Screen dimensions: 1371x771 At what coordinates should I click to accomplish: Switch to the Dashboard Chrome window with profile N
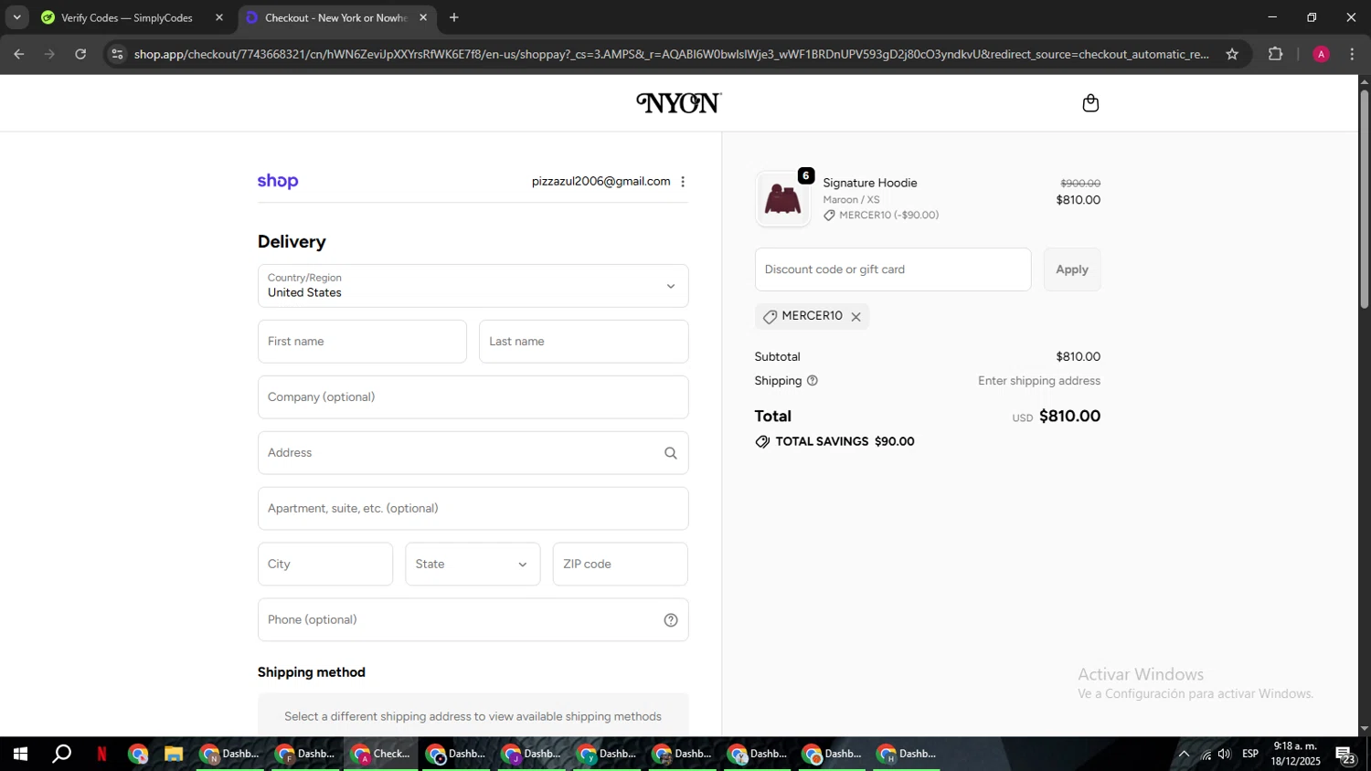point(230,755)
